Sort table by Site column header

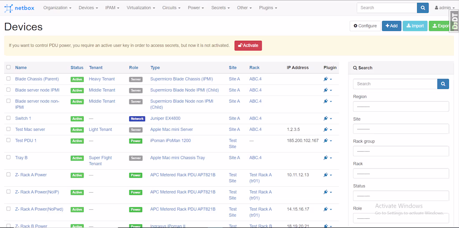[233, 68]
